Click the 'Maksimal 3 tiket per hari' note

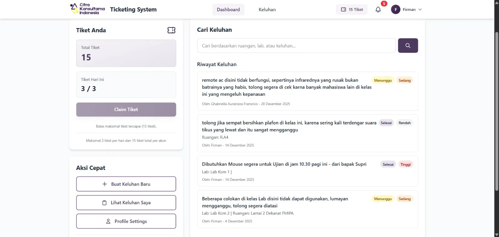click(x=126, y=141)
